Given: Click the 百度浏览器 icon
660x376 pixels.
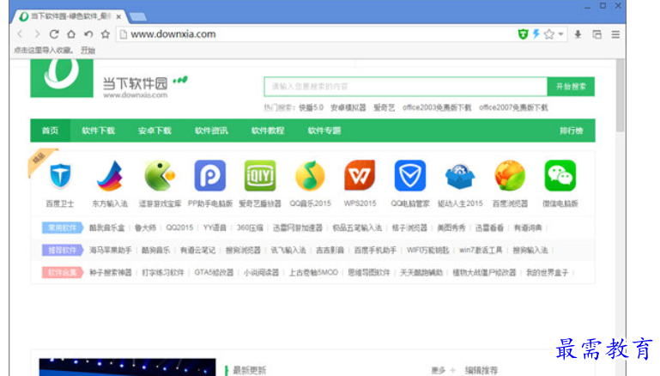Looking at the screenshot, I should tap(510, 176).
